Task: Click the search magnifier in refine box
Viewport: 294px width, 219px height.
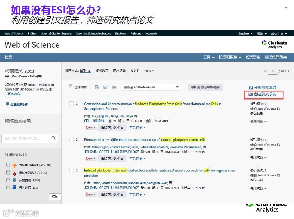Action: [54, 138]
